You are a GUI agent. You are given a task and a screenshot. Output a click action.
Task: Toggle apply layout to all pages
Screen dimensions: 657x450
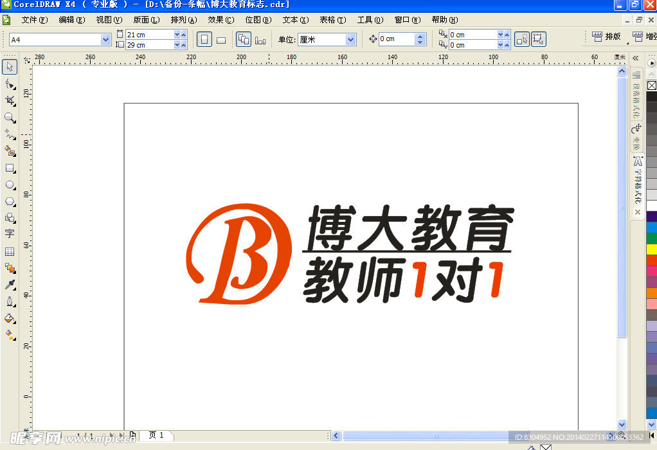point(244,40)
